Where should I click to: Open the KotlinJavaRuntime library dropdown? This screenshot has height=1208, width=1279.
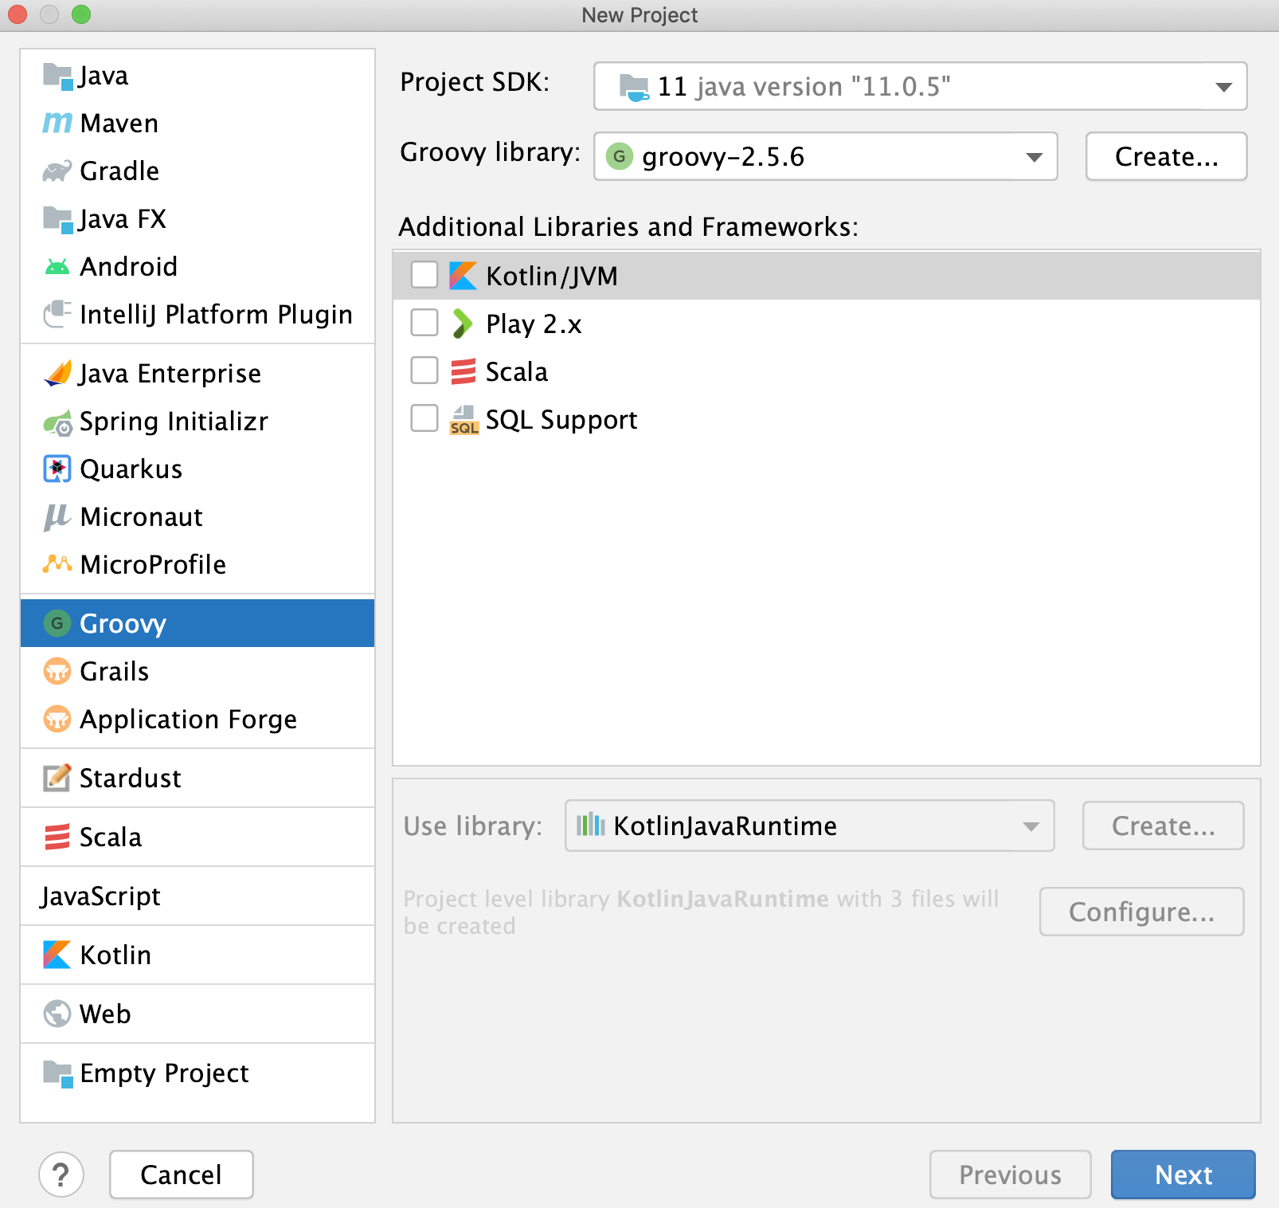point(1031,826)
